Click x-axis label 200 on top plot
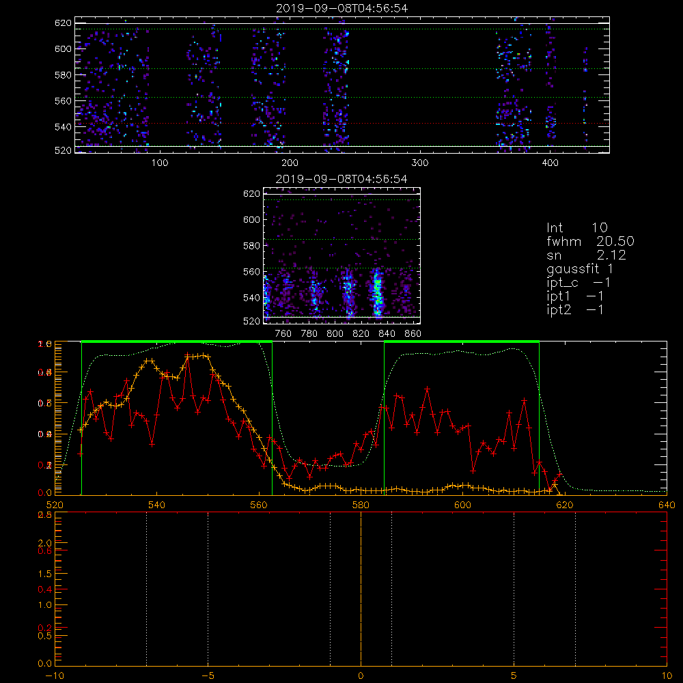The width and height of the screenshot is (683, 683). point(290,163)
